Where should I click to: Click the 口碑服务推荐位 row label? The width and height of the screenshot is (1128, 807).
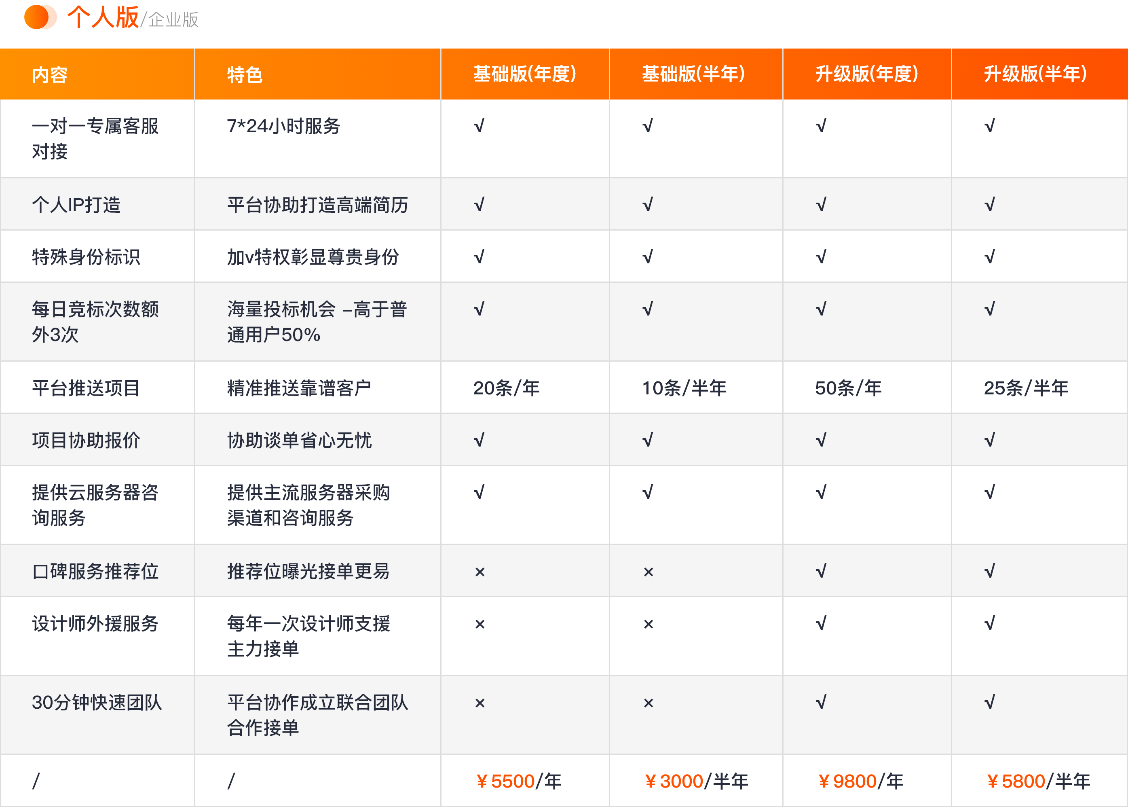click(95, 572)
